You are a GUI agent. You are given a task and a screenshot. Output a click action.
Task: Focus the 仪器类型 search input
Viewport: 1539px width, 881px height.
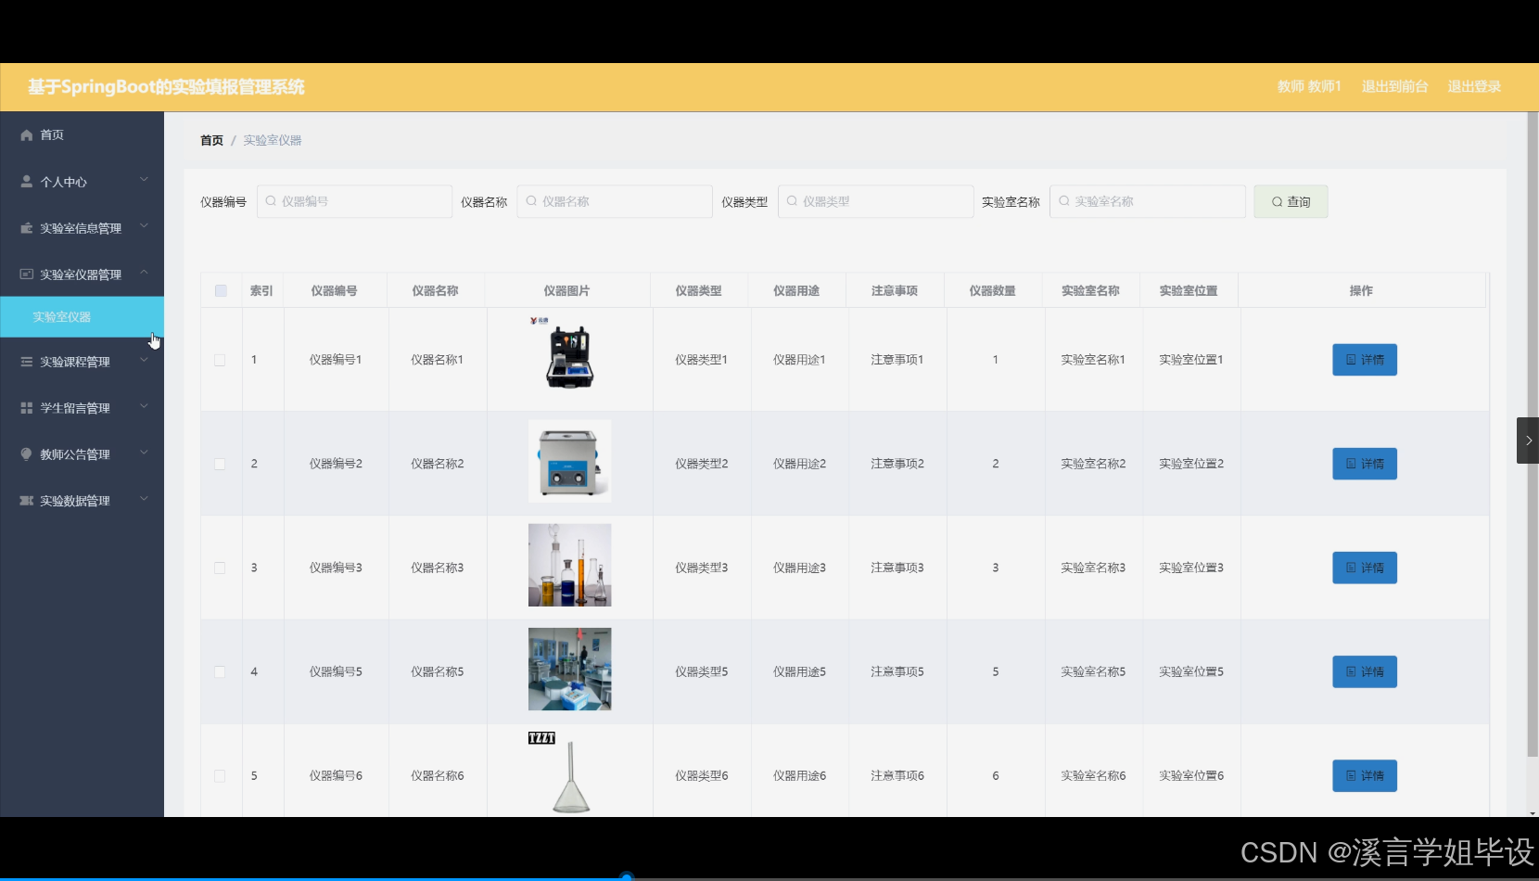[x=875, y=201]
